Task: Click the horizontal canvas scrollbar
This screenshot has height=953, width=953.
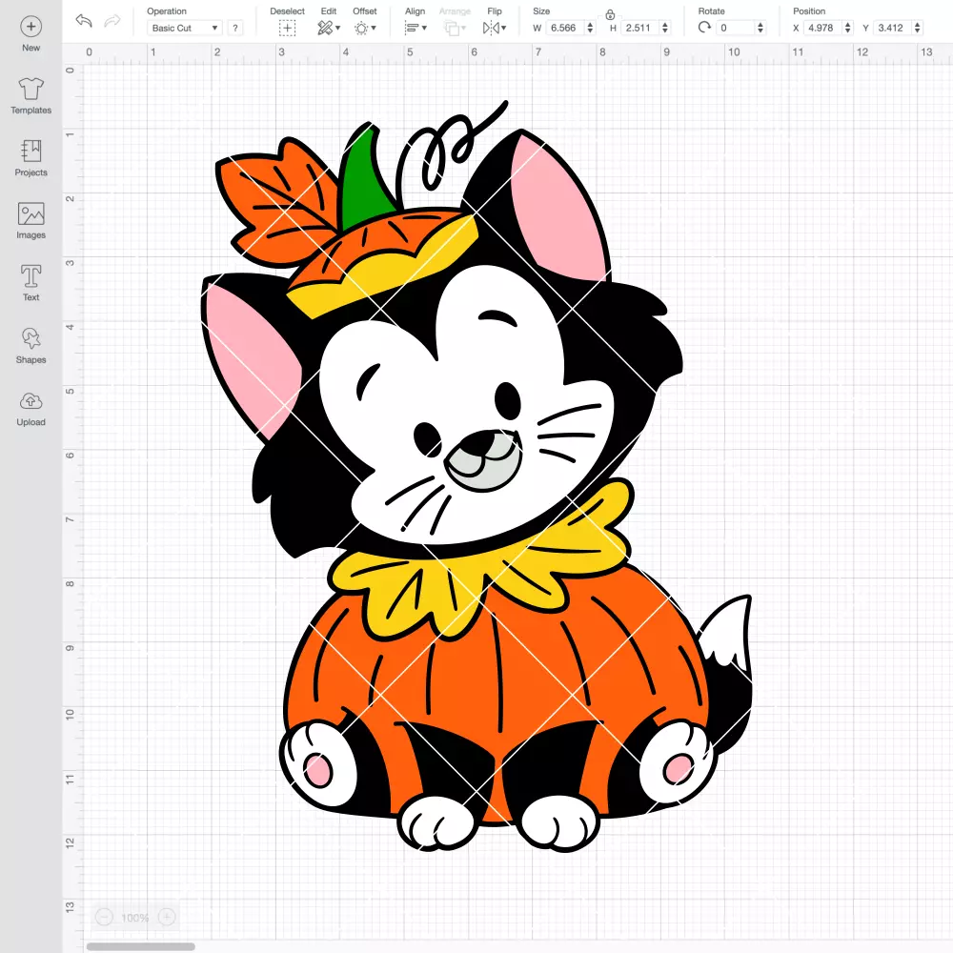Action: pos(140,946)
